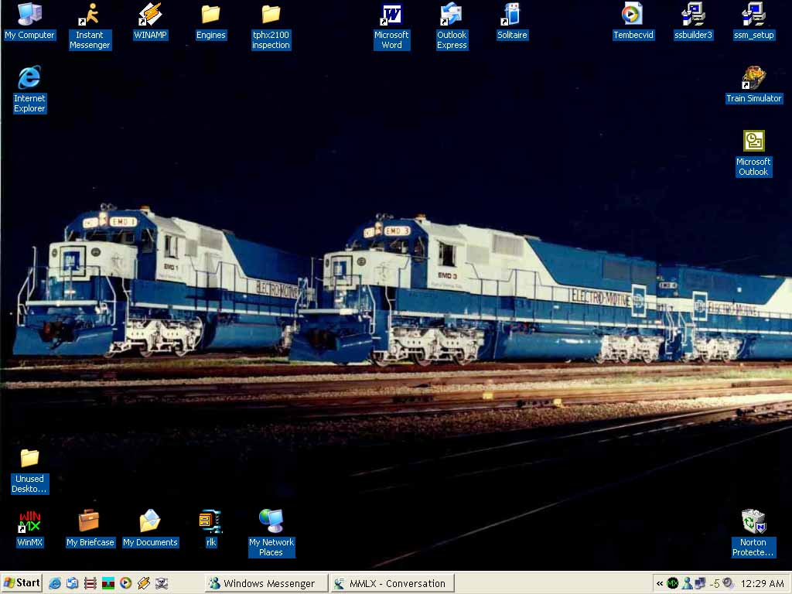Select the ssm_setup installer icon
Image resolution: width=792 pixels, height=594 pixels.
click(753, 21)
